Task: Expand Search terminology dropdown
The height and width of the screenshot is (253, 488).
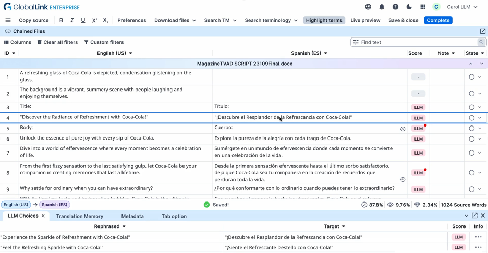Action: tap(271, 20)
